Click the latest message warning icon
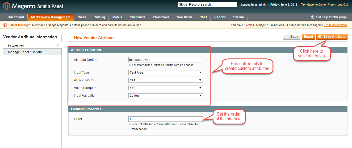This screenshot has width=352, height=148. coord(5,25)
